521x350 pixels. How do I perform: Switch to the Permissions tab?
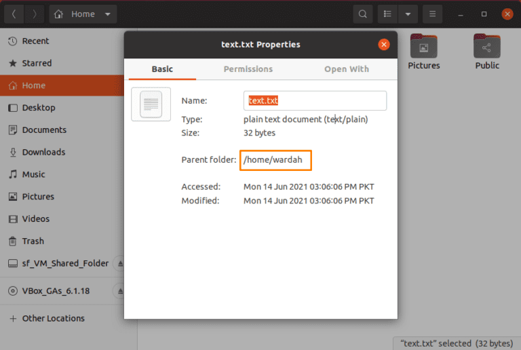248,69
